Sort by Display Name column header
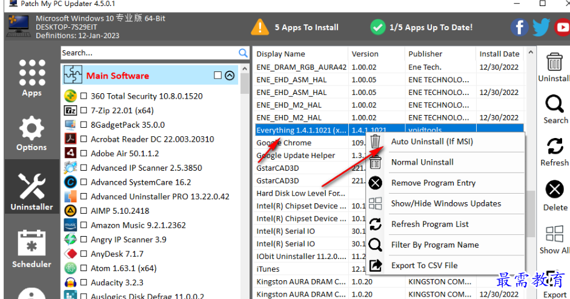 click(300, 54)
